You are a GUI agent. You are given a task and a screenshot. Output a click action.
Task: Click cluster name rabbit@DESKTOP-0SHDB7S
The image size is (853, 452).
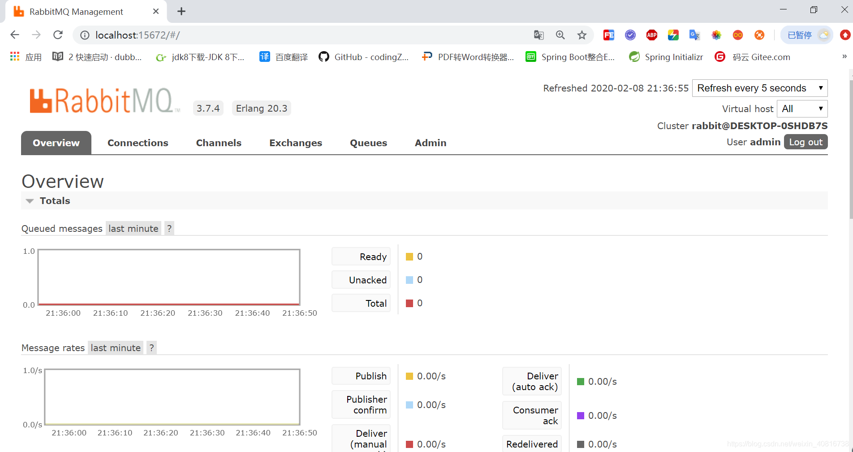point(760,126)
